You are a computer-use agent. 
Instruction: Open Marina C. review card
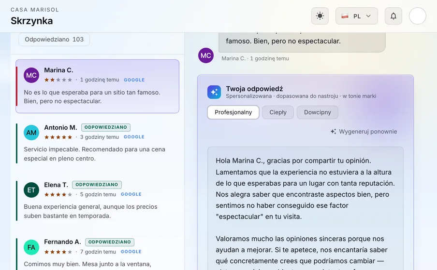point(97,86)
